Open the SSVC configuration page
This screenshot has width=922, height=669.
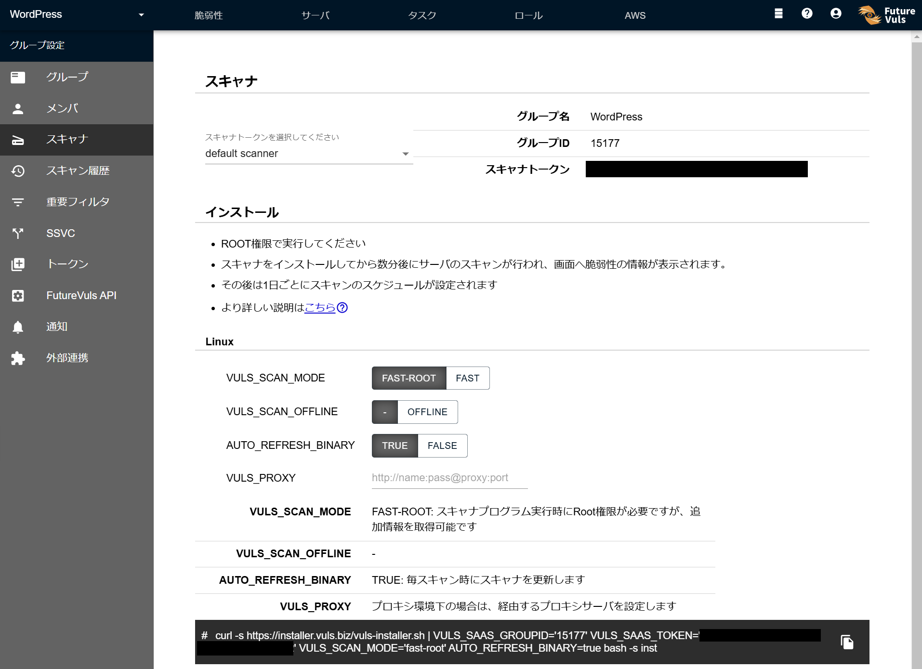tap(60, 233)
